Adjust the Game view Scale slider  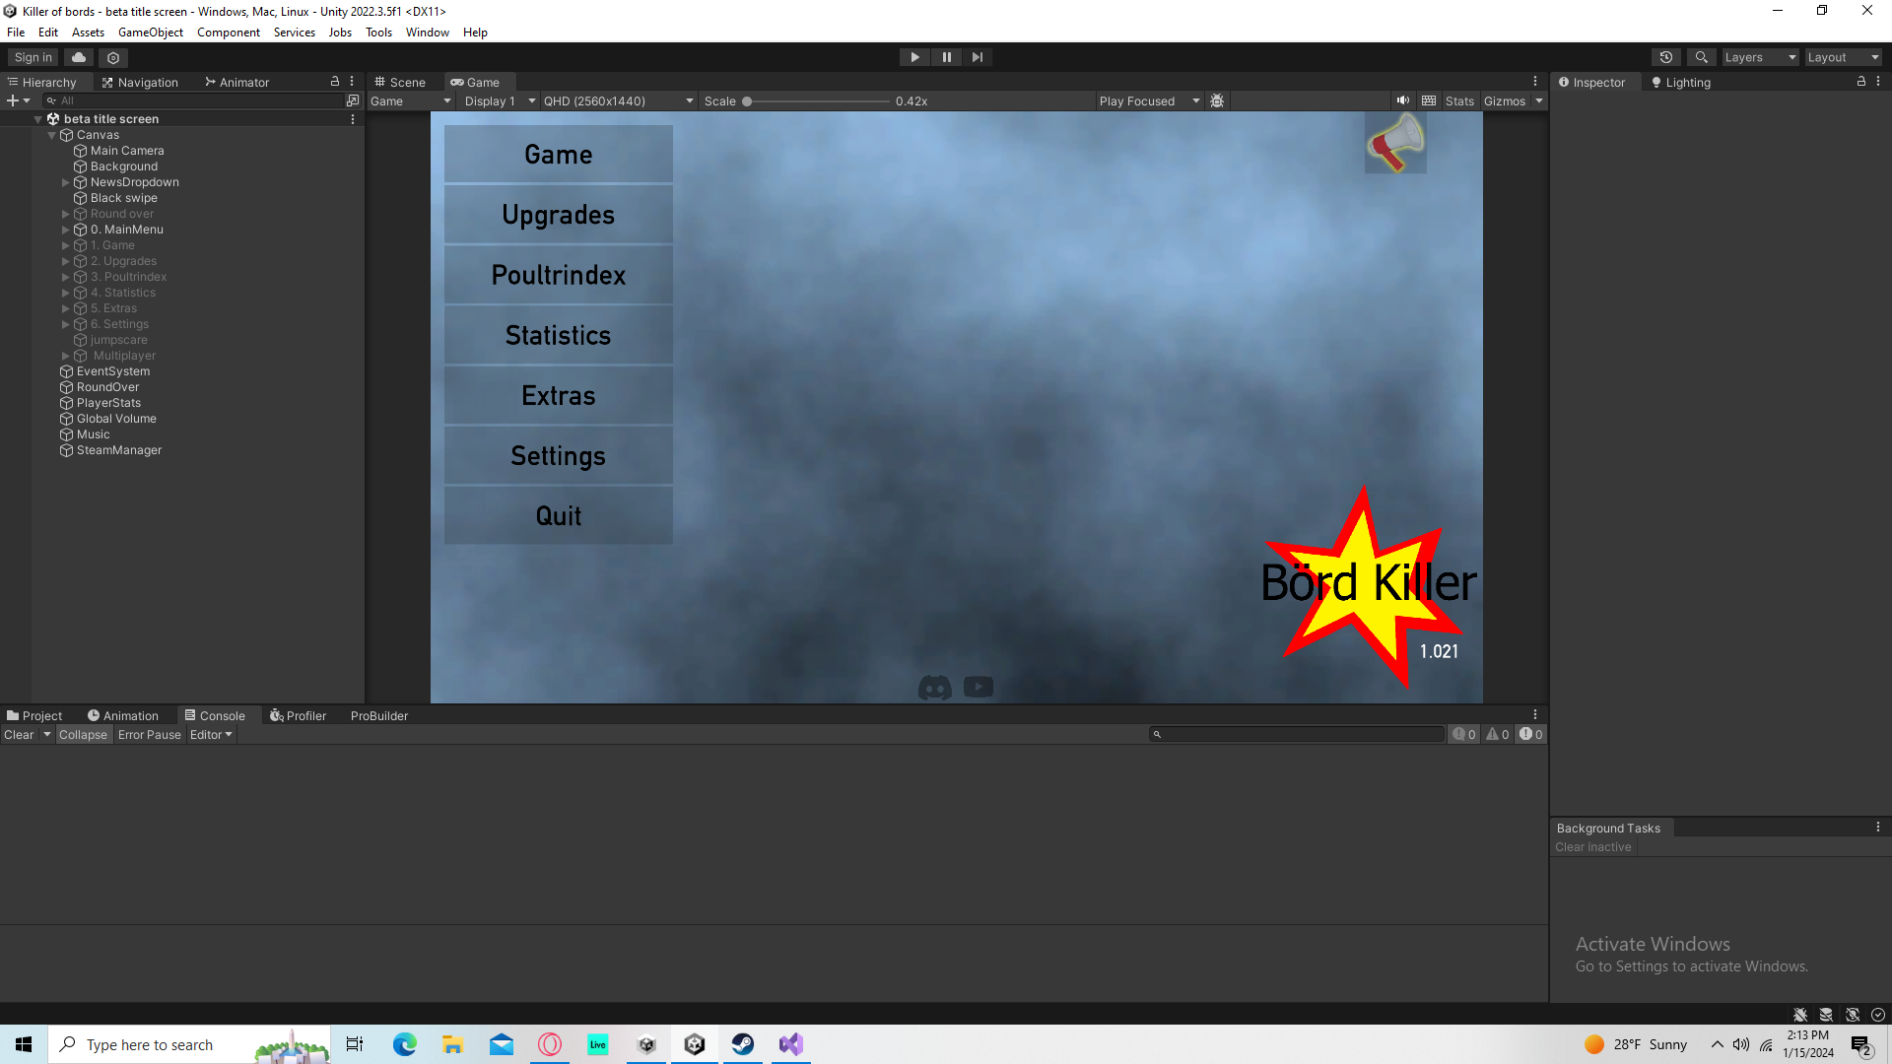tap(817, 100)
